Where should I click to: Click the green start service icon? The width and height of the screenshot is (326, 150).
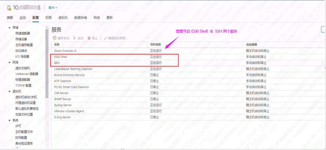(x=75, y=38)
